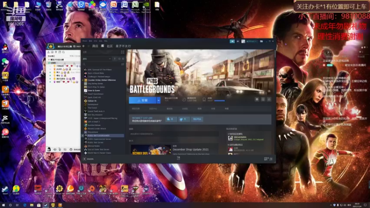Click the achievements progress bar

pos(220,101)
